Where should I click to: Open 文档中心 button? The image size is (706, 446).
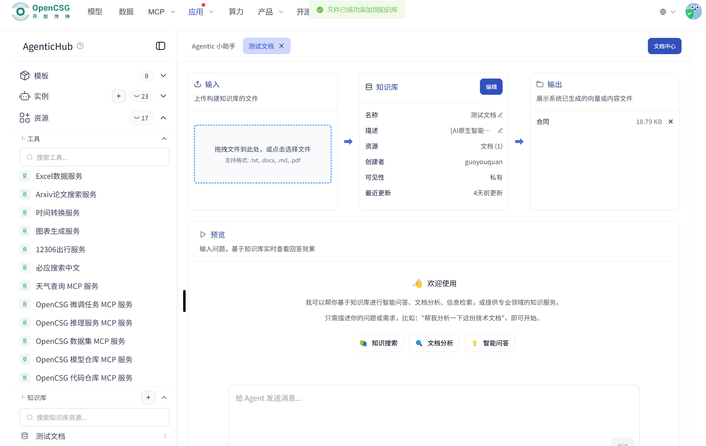coord(664,46)
